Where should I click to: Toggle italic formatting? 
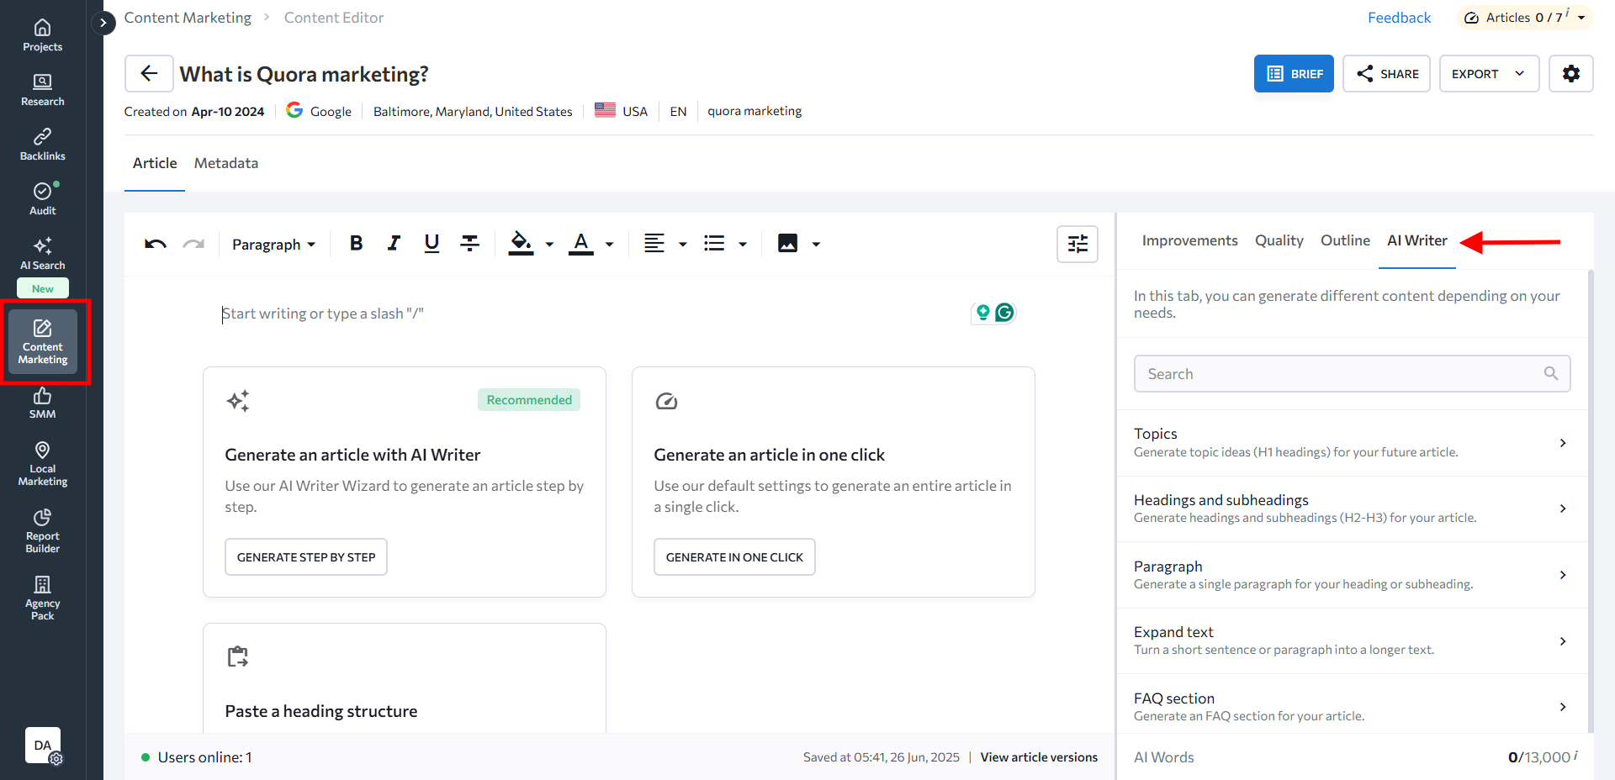click(x=394, y=244)
